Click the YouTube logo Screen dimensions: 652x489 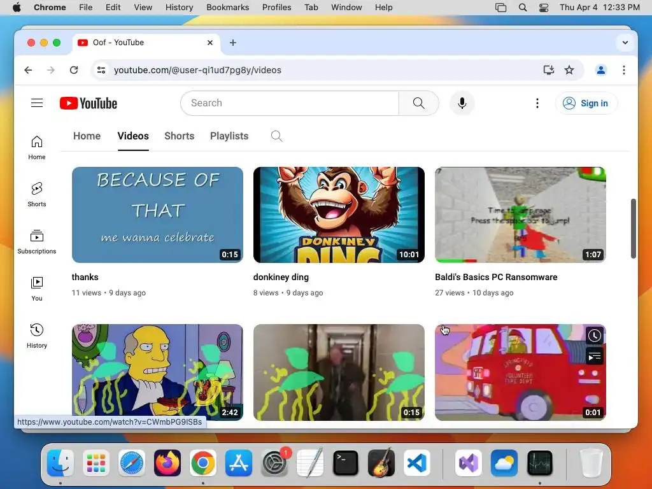pyautogui.click(x=89, y=103)
